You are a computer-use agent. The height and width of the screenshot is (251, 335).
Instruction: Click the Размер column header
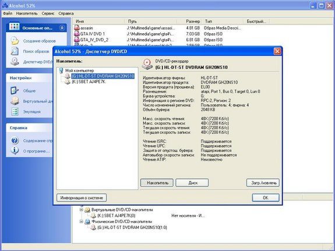coord(193,22)
